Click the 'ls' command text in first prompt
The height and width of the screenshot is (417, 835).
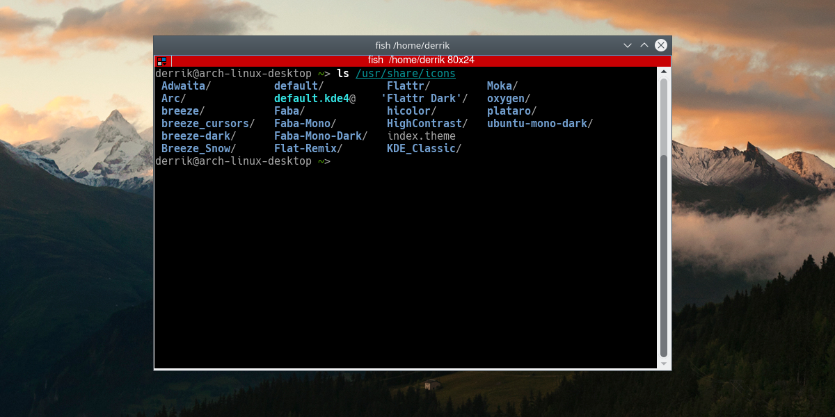pyautogui.click(x=342, y=74)
